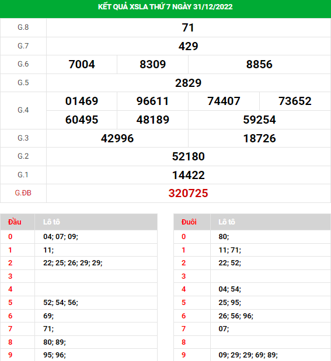331x361 pixels.
Task: Click the G.2 number 52180
Action: [x=188, y=156]
